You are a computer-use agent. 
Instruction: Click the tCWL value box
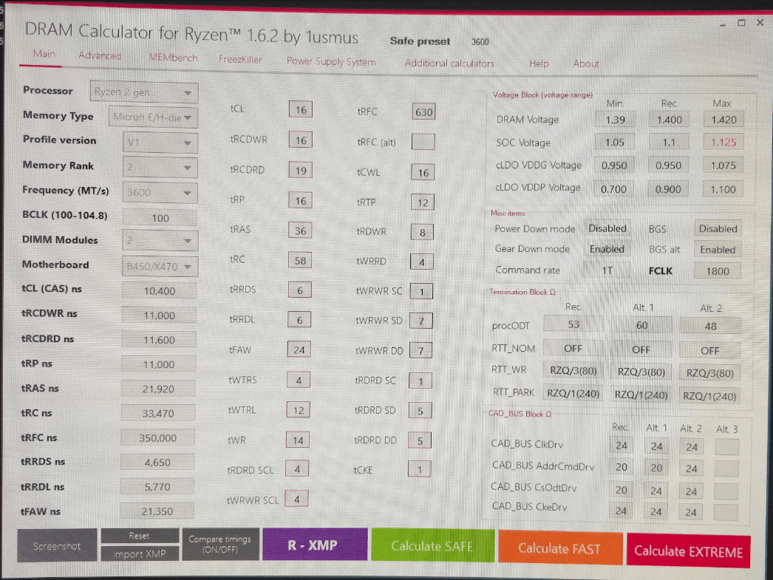423,172
